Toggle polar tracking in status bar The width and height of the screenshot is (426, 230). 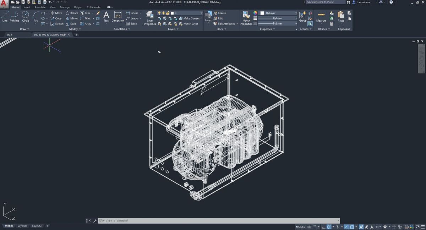tap(329, 227)
